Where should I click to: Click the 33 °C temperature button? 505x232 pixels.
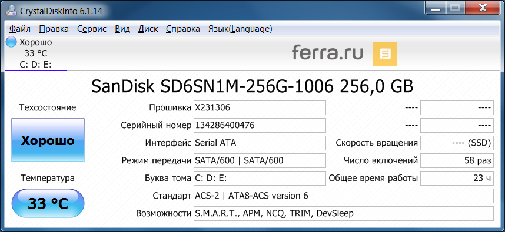coord(48,204)
